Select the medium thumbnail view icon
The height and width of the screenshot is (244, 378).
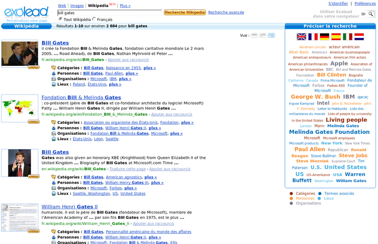(263, 35)
